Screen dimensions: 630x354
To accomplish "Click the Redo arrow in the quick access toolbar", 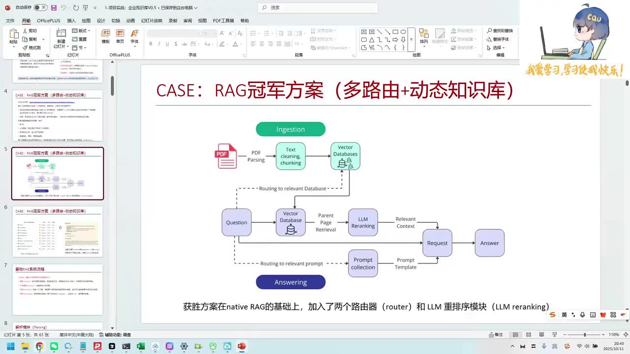I will point(76,8).
